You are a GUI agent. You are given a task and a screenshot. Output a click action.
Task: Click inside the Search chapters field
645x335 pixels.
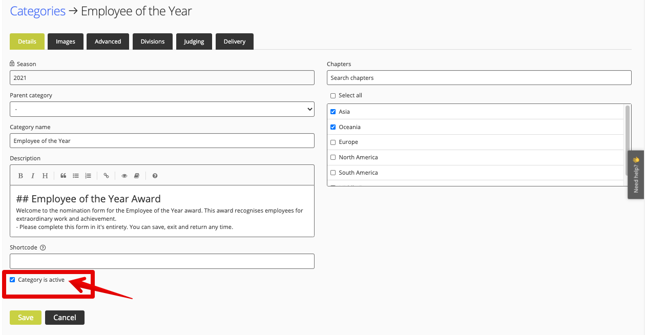479,77
